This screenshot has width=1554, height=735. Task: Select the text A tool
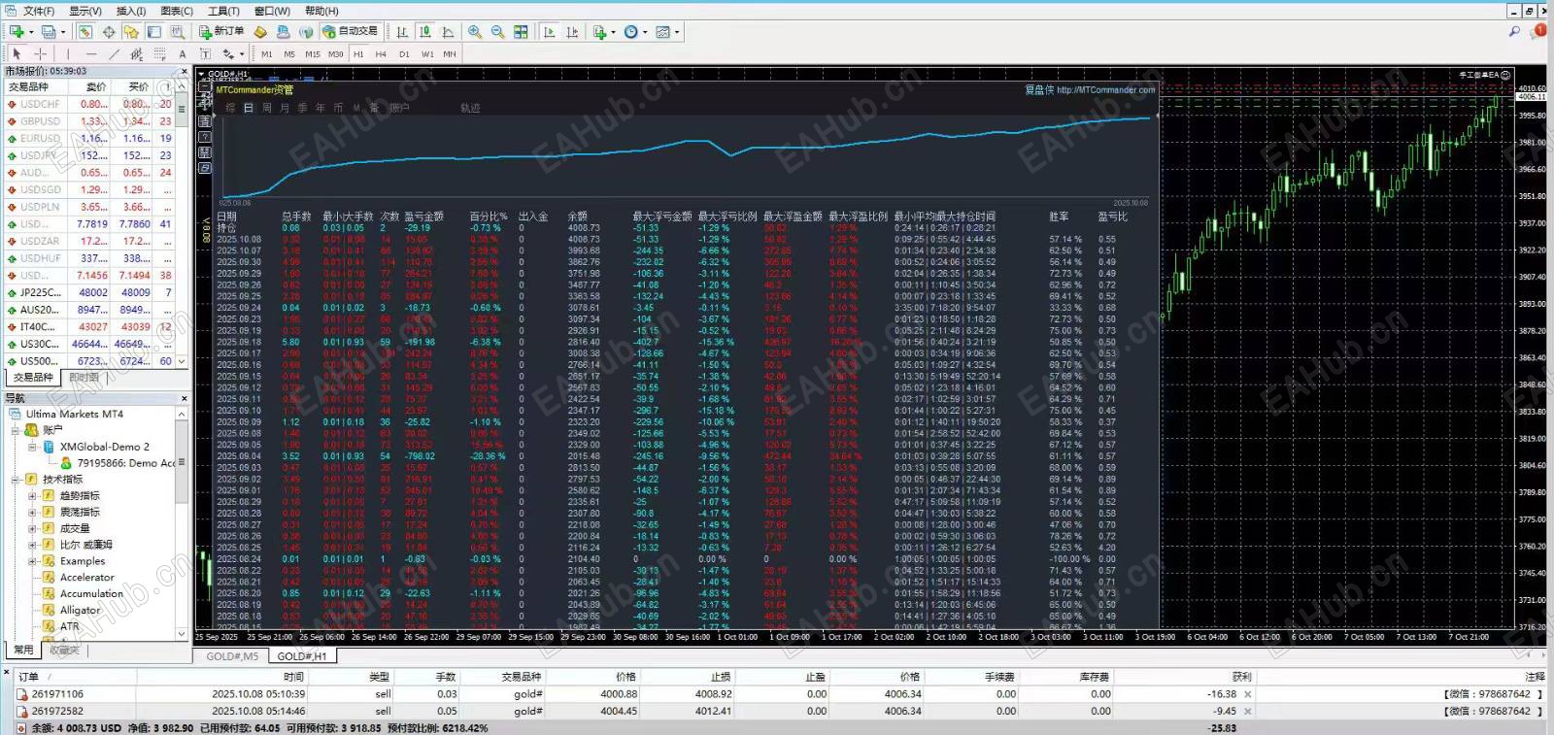(x=182, y=53)
